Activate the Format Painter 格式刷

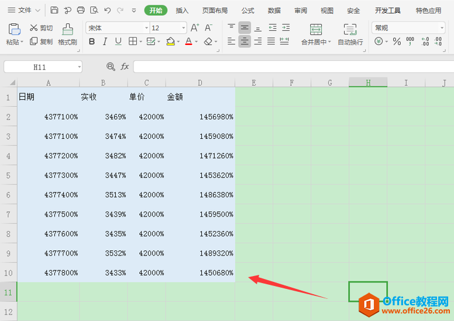(x=67, y=34)
